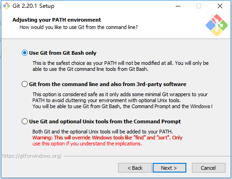Screen dimensions: 232x179
Task: Click the 'Git 2.20.1 Setup' title text
Action: 33,6
